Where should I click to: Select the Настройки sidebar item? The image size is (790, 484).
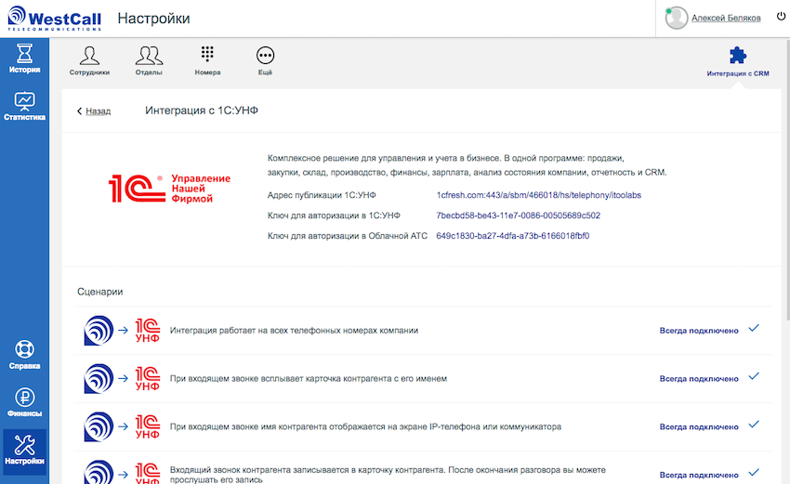pyautogui.click(x=24, y=451)
